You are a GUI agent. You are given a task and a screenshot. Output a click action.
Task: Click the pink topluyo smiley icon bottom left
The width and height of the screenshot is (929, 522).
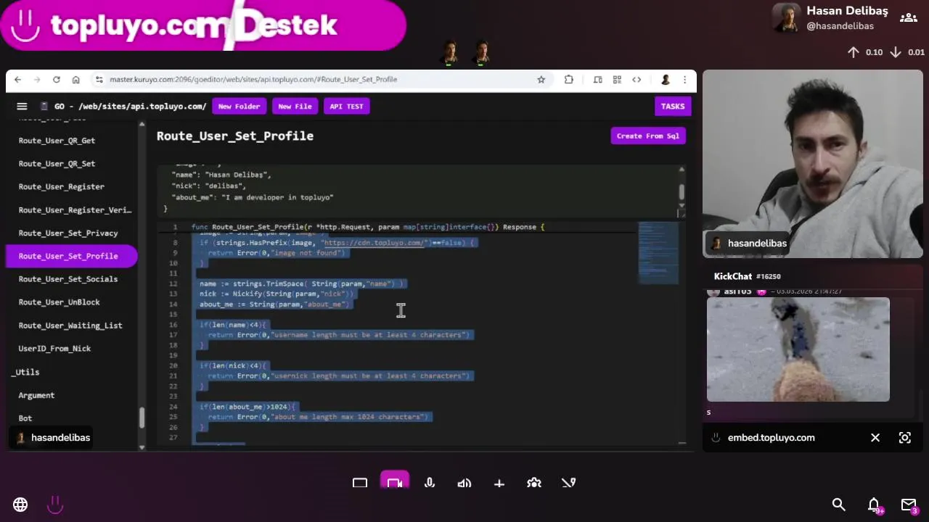coord(55,505)
